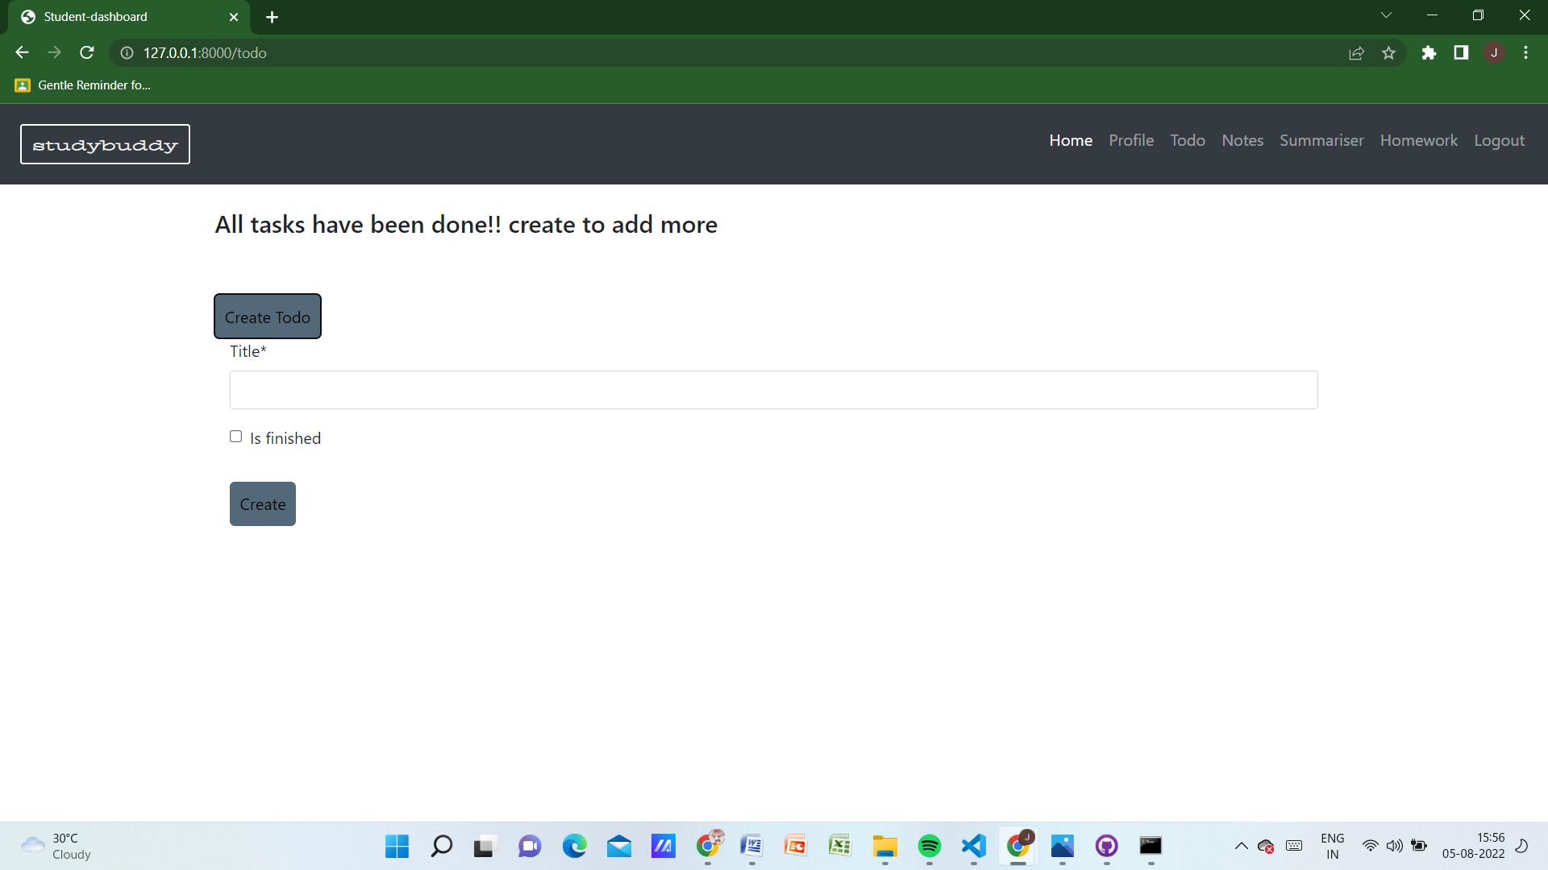Click the Create Todo button
This screenshot has height=870, width=1548.
click(268, 317)
